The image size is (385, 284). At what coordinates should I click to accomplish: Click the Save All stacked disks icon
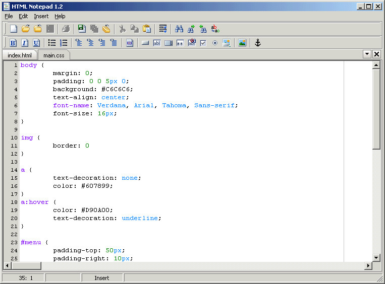pos(94,29)
